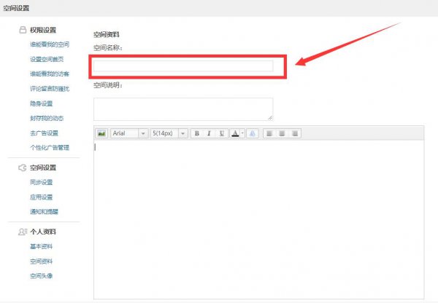Align text right using toolbar icon

(x=295, y=133)
